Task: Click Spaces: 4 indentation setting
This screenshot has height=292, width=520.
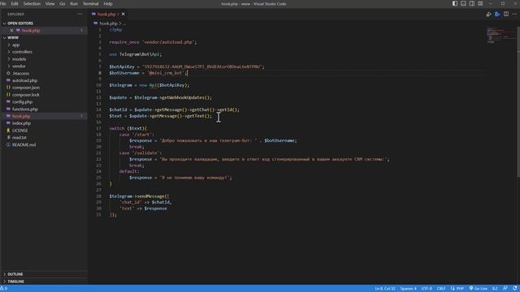Action: pyautogui.click(x=408, y=289)
